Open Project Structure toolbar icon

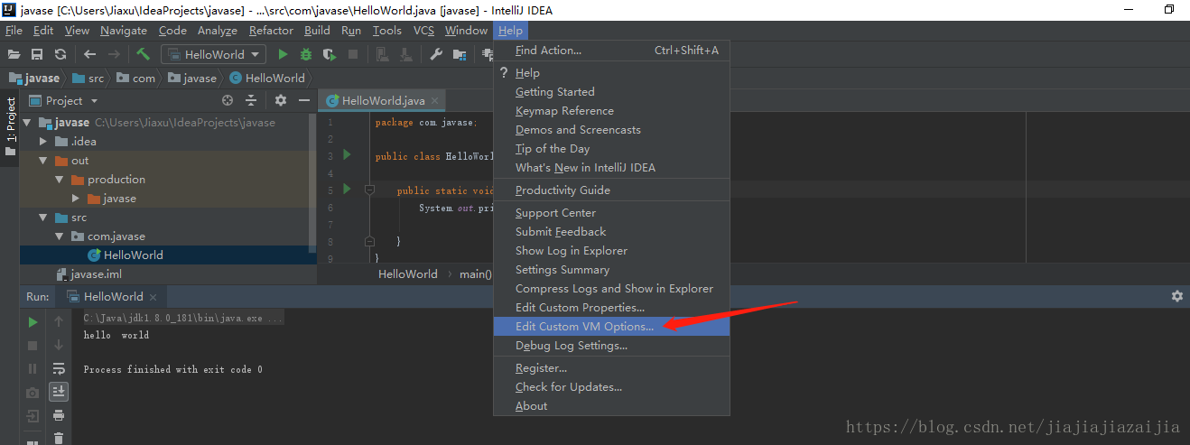[x=460, y=54]
